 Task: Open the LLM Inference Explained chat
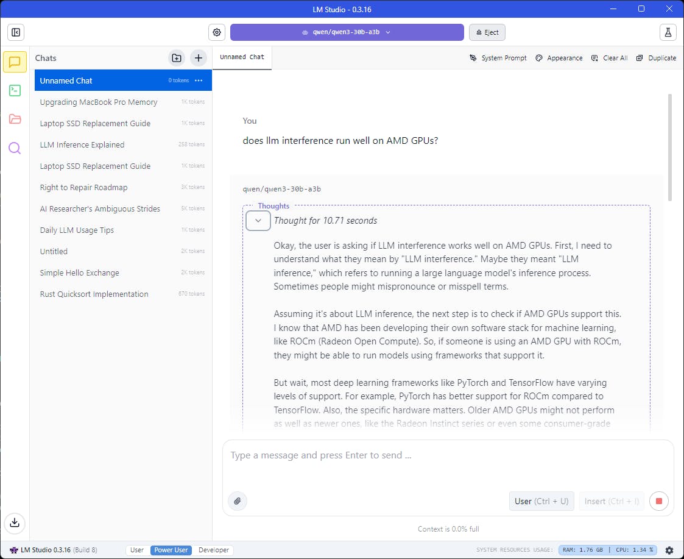(123, 144)
